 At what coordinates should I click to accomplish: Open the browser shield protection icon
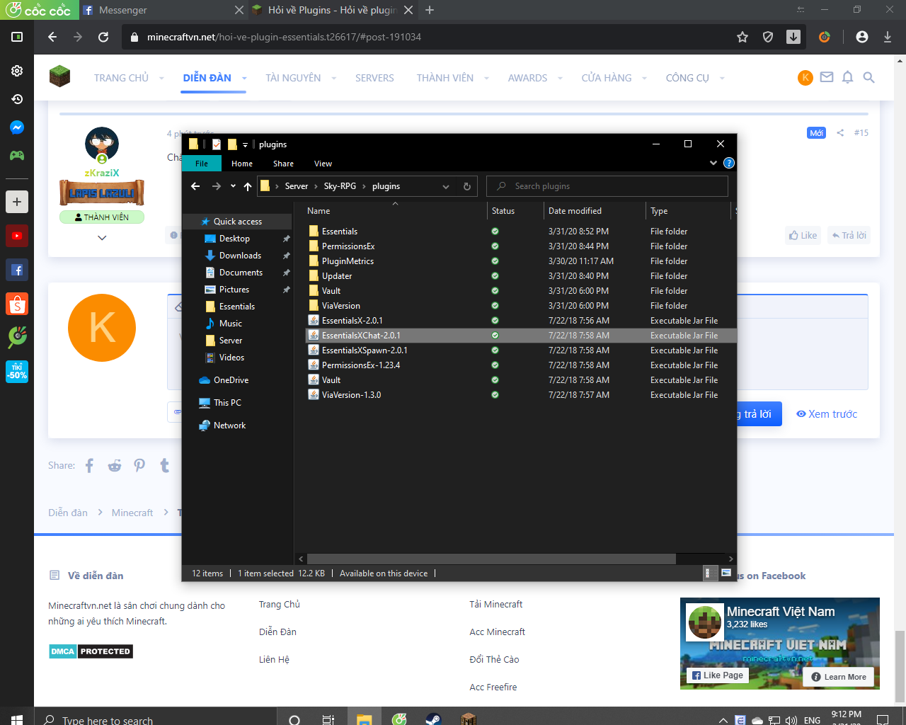[x=768, y=37]
